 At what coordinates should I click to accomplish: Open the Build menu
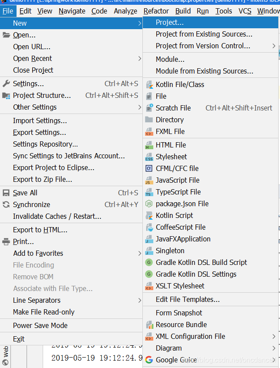click(x=183, y=11)
